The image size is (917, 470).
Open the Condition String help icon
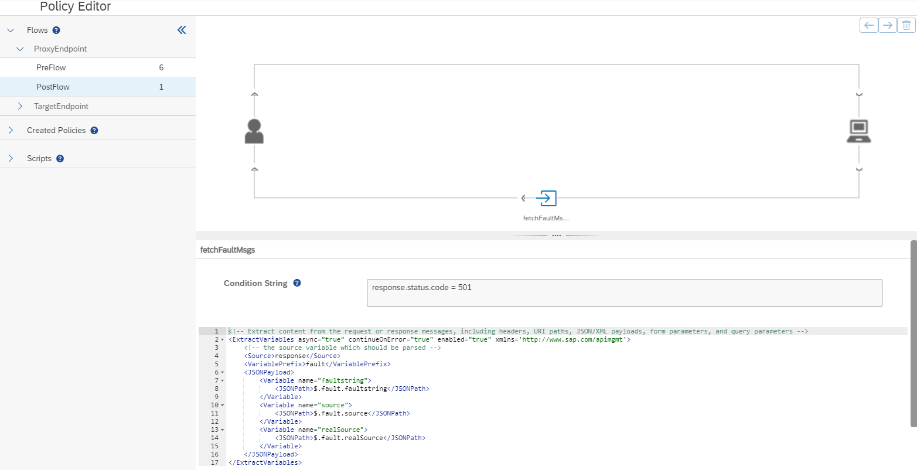[x=297, y=283]
